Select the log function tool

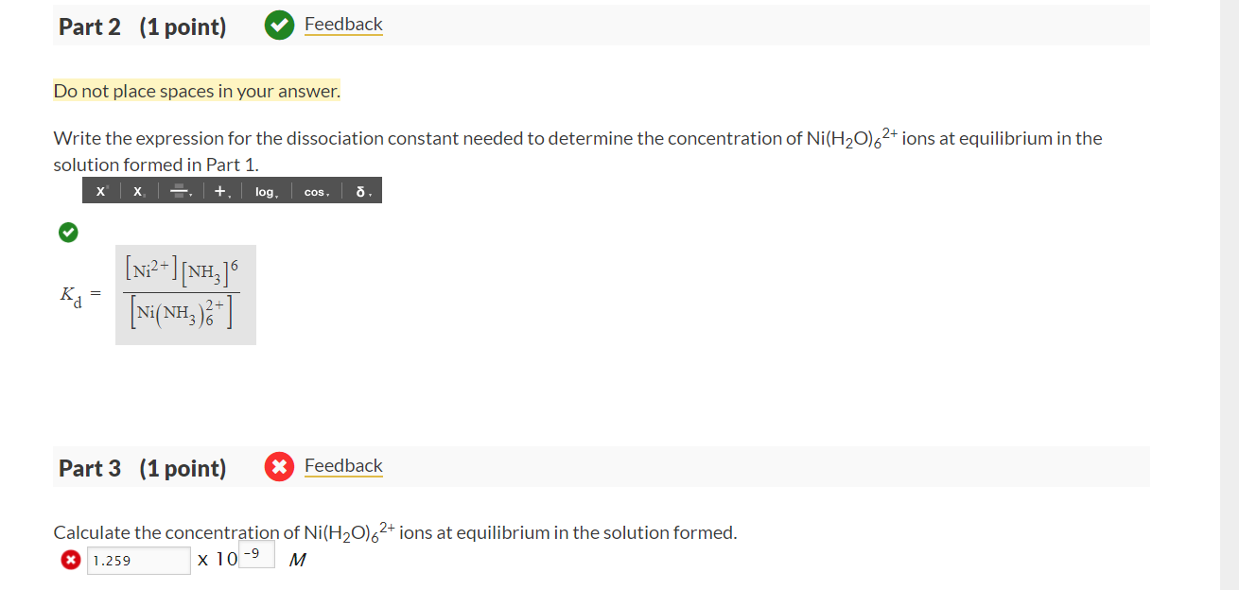click(265, 191)
